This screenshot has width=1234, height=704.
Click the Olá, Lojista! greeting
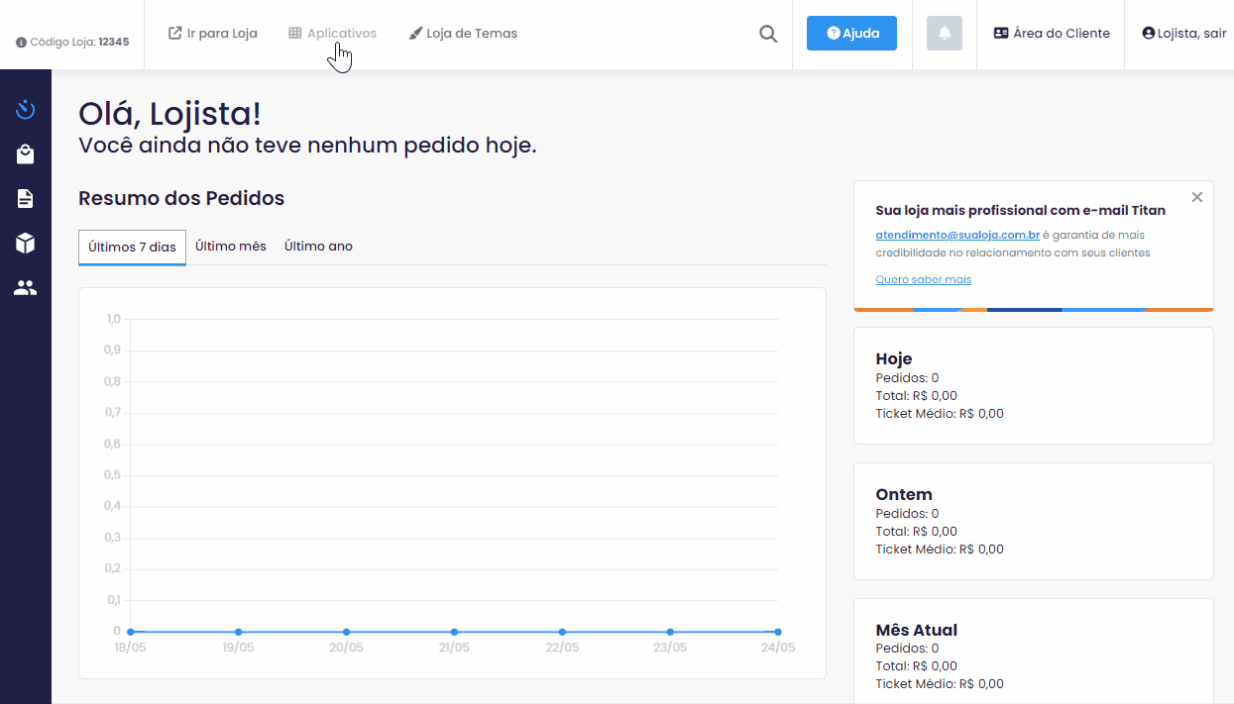169,114
